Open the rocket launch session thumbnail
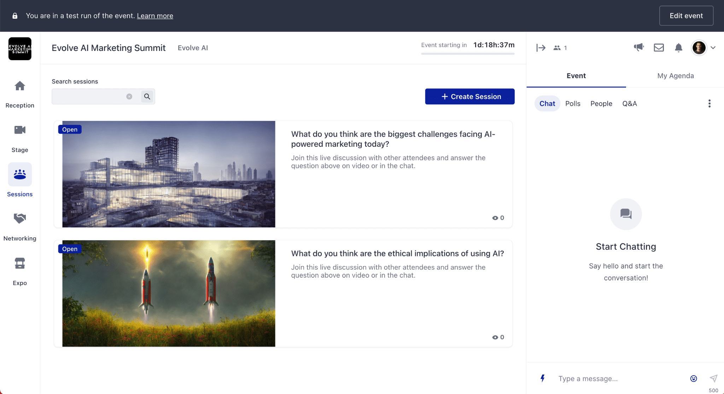Image resolution: width=724 pixels, height=394 pixels. tap(169, 294)
